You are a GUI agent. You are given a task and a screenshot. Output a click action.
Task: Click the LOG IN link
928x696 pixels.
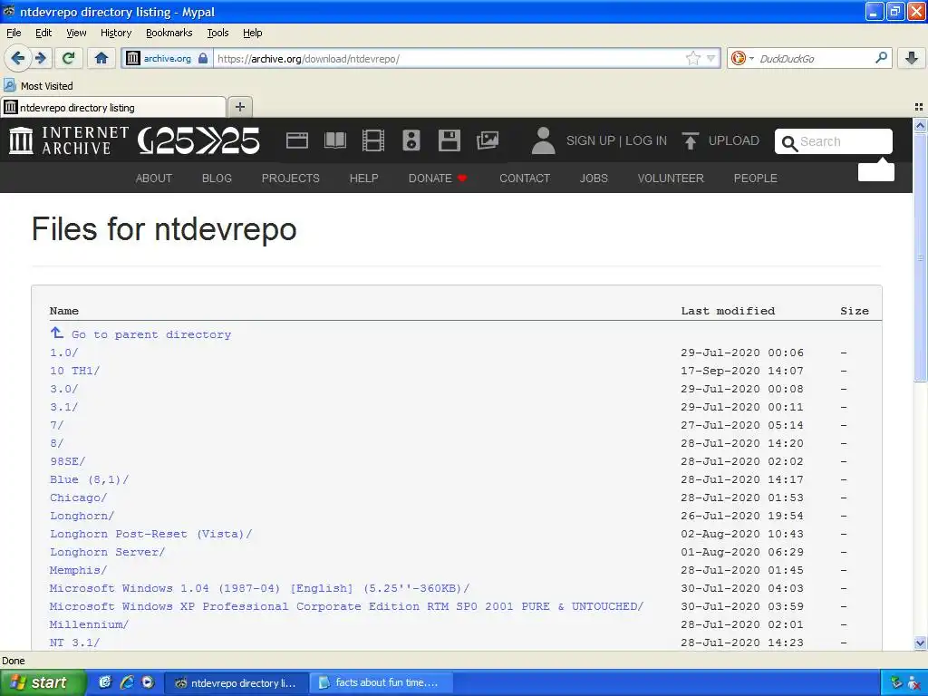tap(646, 140)
